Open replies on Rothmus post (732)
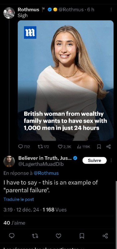 24,147
